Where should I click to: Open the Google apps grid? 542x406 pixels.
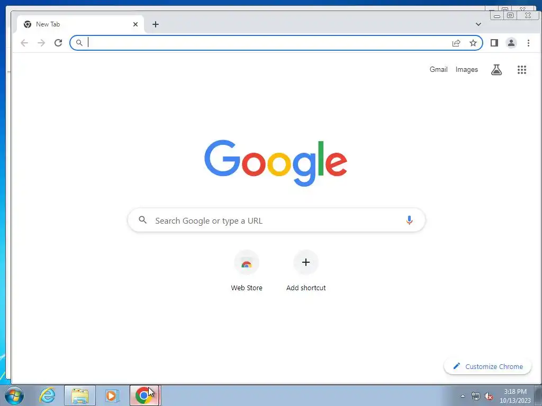click(x=521, y=70)
